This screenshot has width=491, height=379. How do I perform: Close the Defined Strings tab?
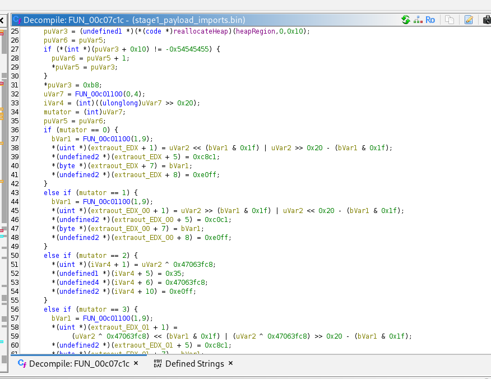click(231, 363)
